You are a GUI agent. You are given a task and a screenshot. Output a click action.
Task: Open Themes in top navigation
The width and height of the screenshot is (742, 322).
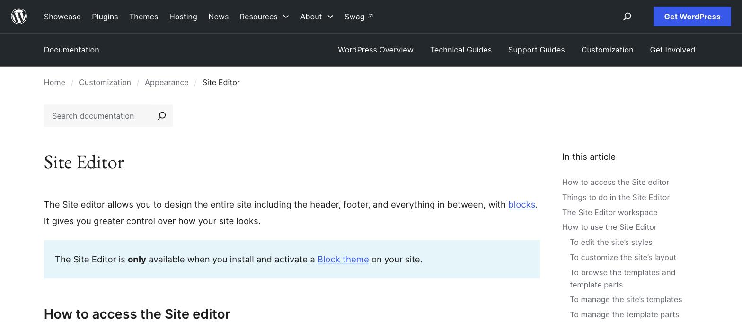tap(144, 17)
